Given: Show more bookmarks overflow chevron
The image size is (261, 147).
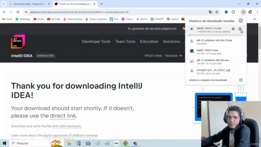Looking at the screenshot, I should coord(254,19).
